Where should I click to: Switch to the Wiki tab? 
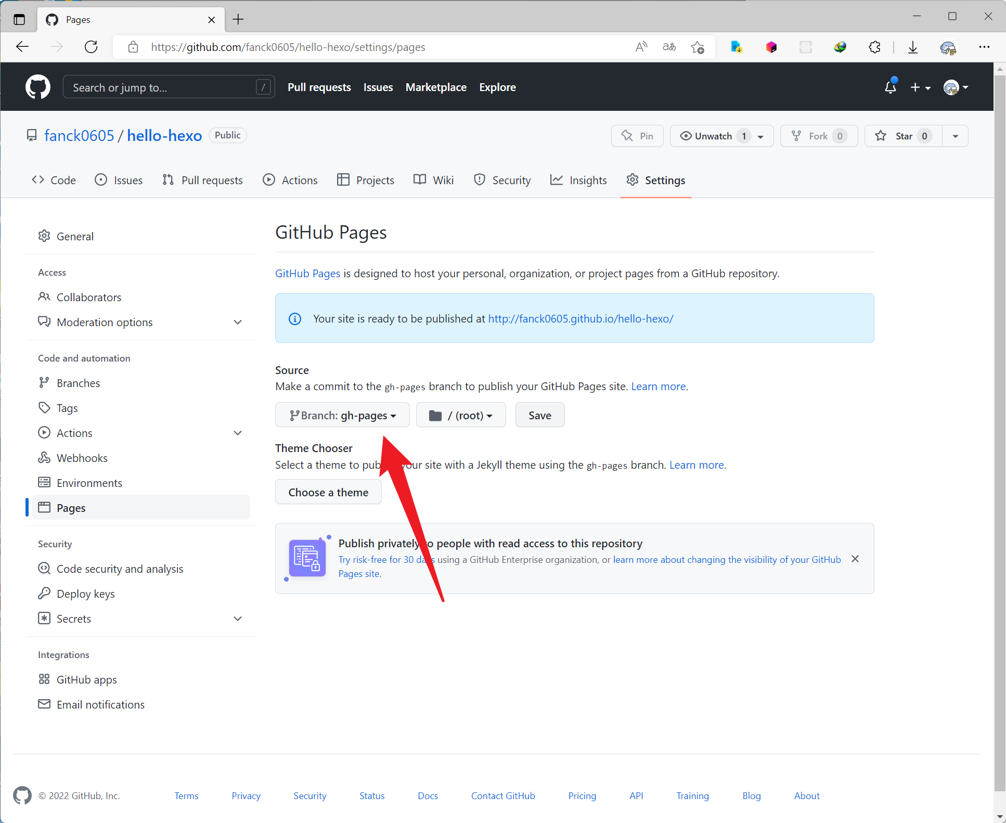pyautogui.click(x=434, y=180)
